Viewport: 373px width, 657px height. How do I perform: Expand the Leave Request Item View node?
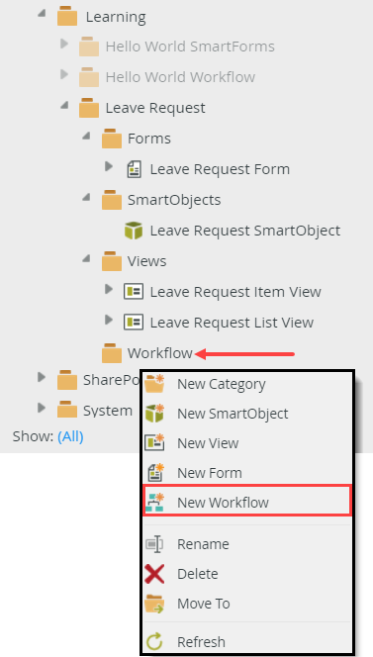point(109,289)
